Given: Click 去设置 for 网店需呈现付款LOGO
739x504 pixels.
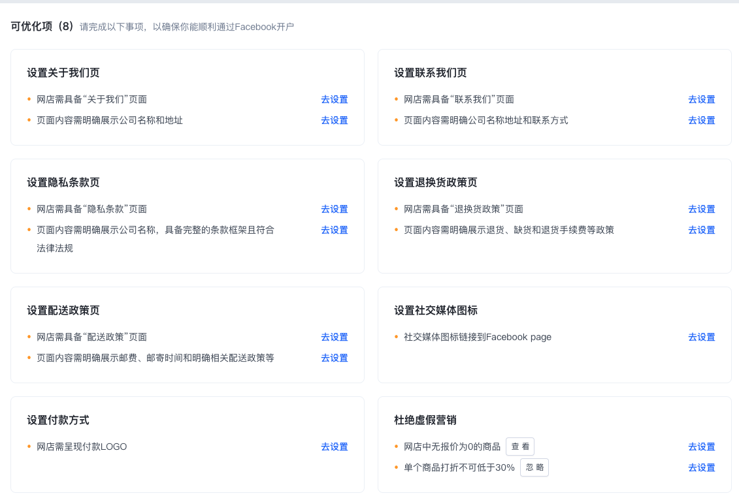Looking at the screenshot, I should pos(335,447).
